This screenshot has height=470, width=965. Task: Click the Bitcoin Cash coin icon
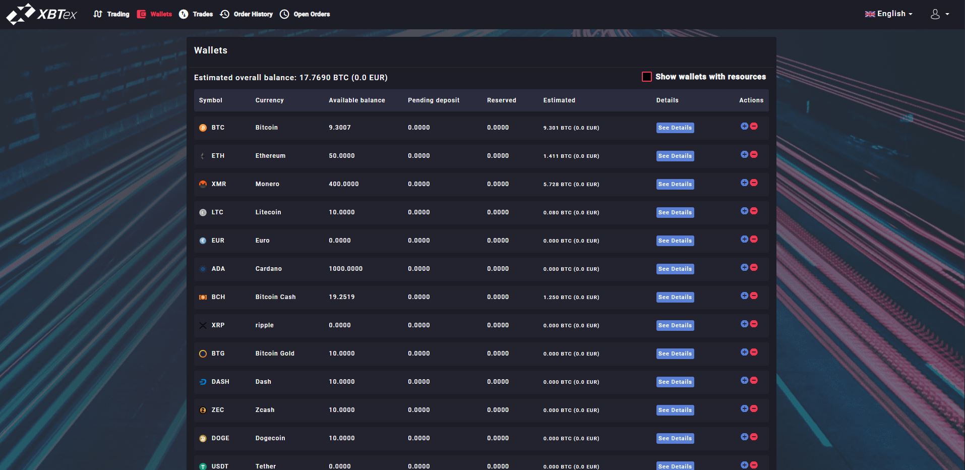click(203, 298)
